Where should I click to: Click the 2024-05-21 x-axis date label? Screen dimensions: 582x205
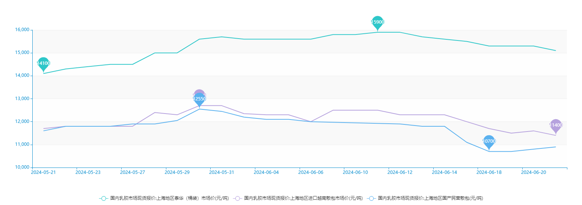pyautogui.click(x=43, y=172)
